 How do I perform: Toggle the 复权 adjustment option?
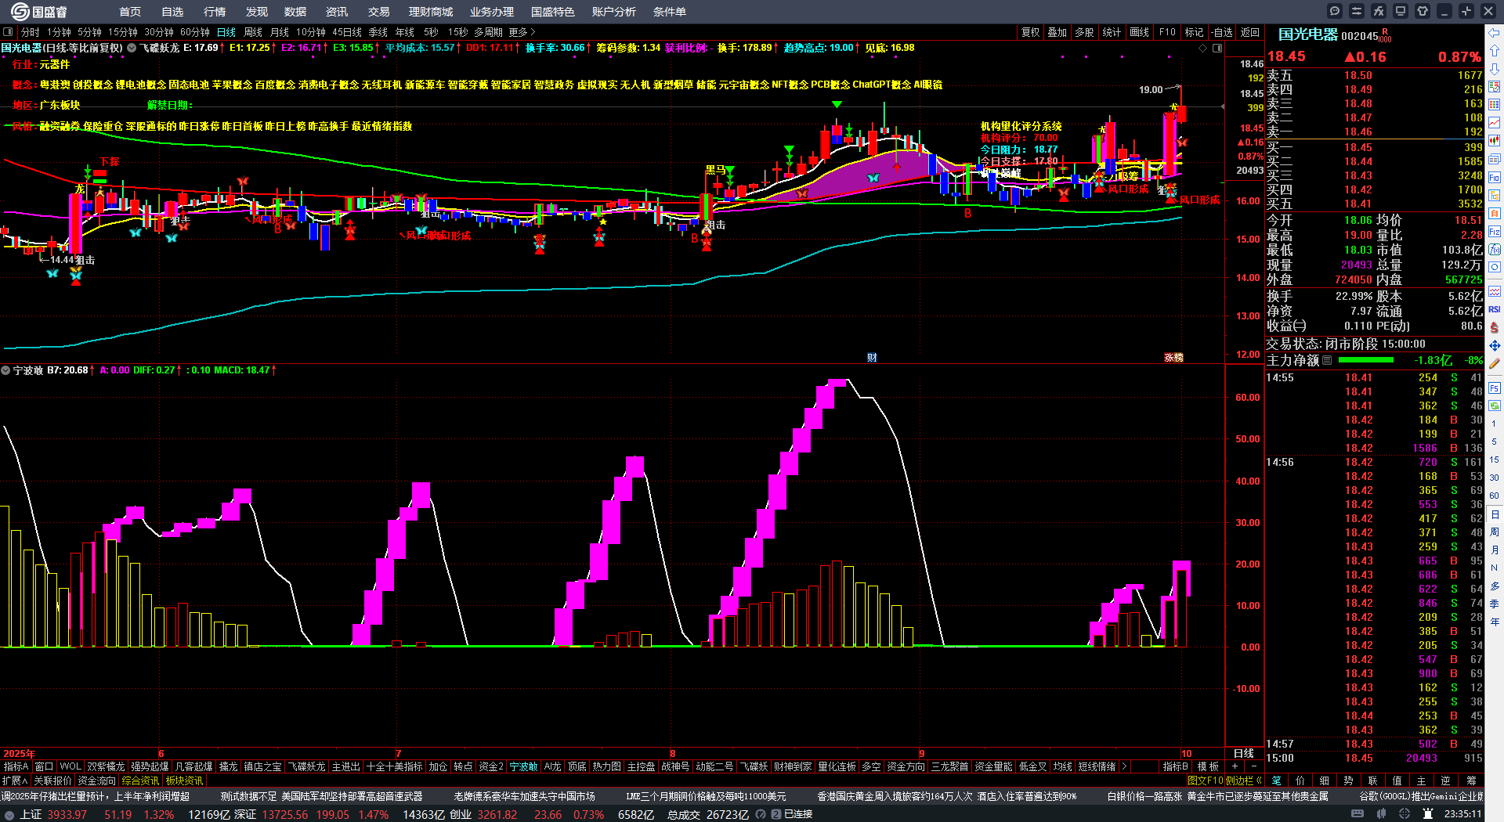click(x=1030, y=32)
